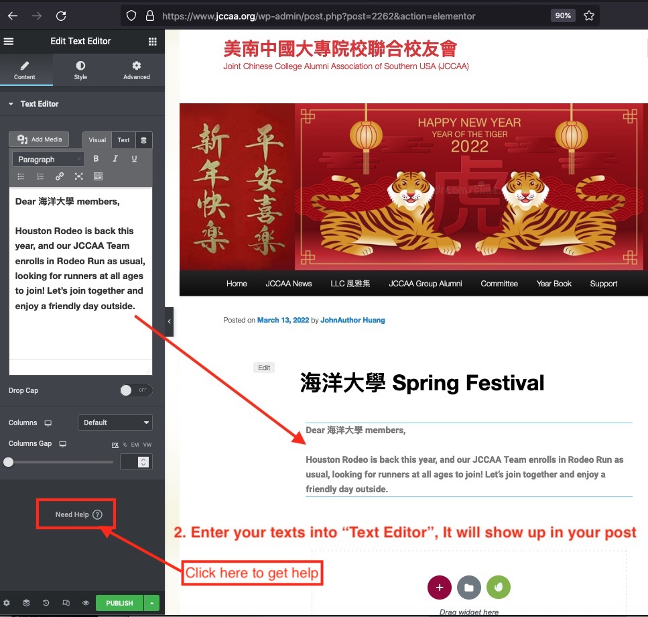Open the Paragraph format dropdown
The width and height of the screenshot is (648, 617).
[48, 159]
